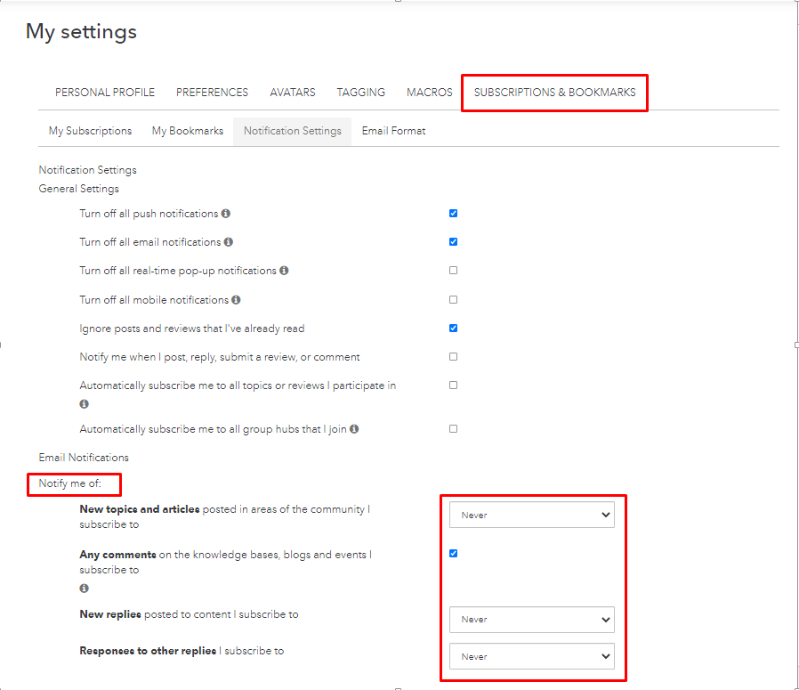Open New topics and articles frequency dropdown
The width and height of the screenshot is (799, 690).
531,515
